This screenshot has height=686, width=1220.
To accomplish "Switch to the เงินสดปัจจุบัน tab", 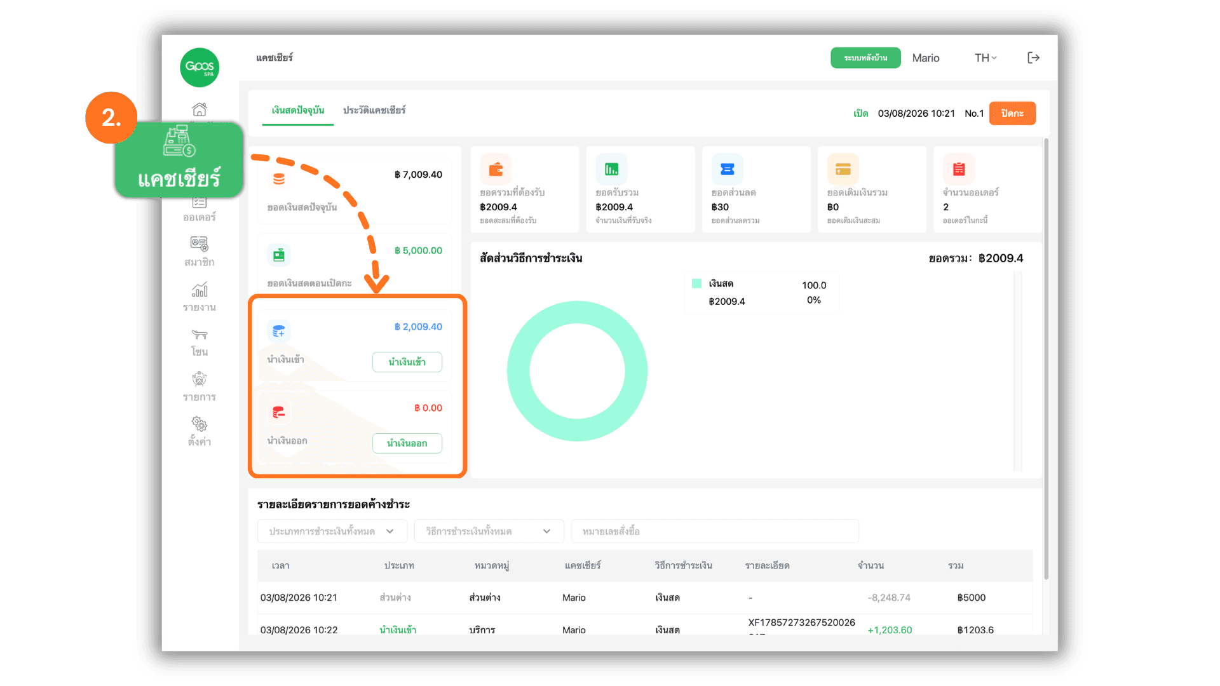I will 298,111.
